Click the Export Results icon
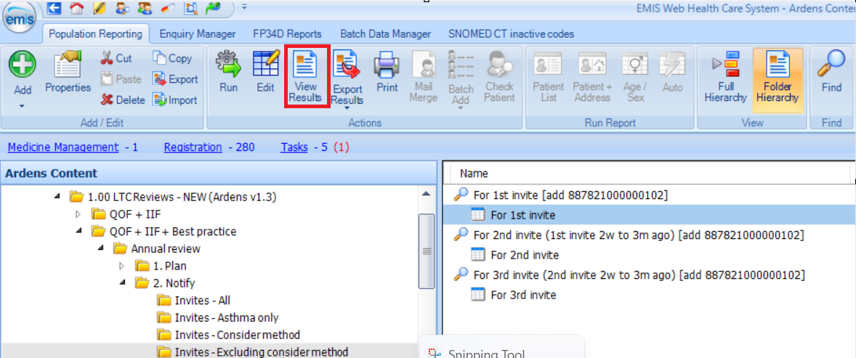Image resolution: width=856 pixels, height=358 pixels. click(x=347, y=63)
